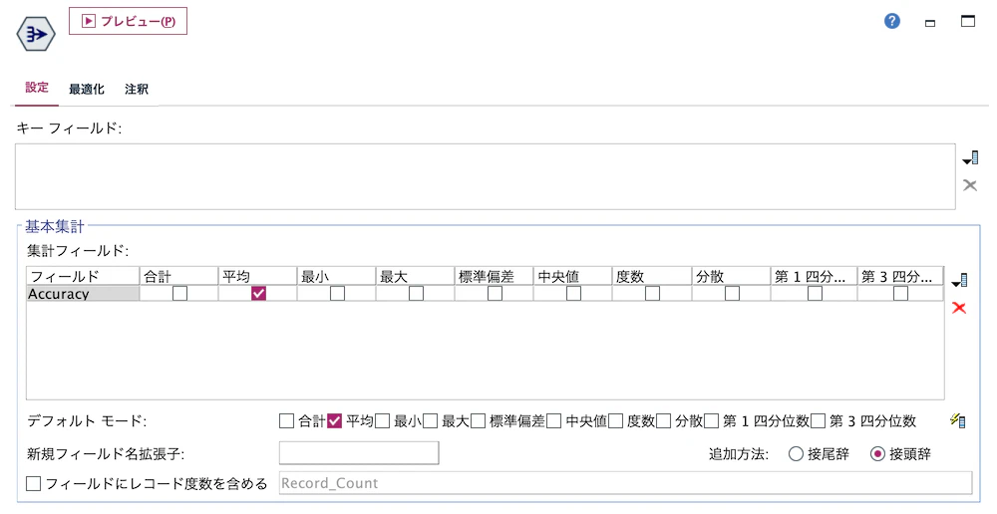This screenshot has height=514, width=997.
Task: Enable 標準偏差 in default mode
Action: point(479,420)
